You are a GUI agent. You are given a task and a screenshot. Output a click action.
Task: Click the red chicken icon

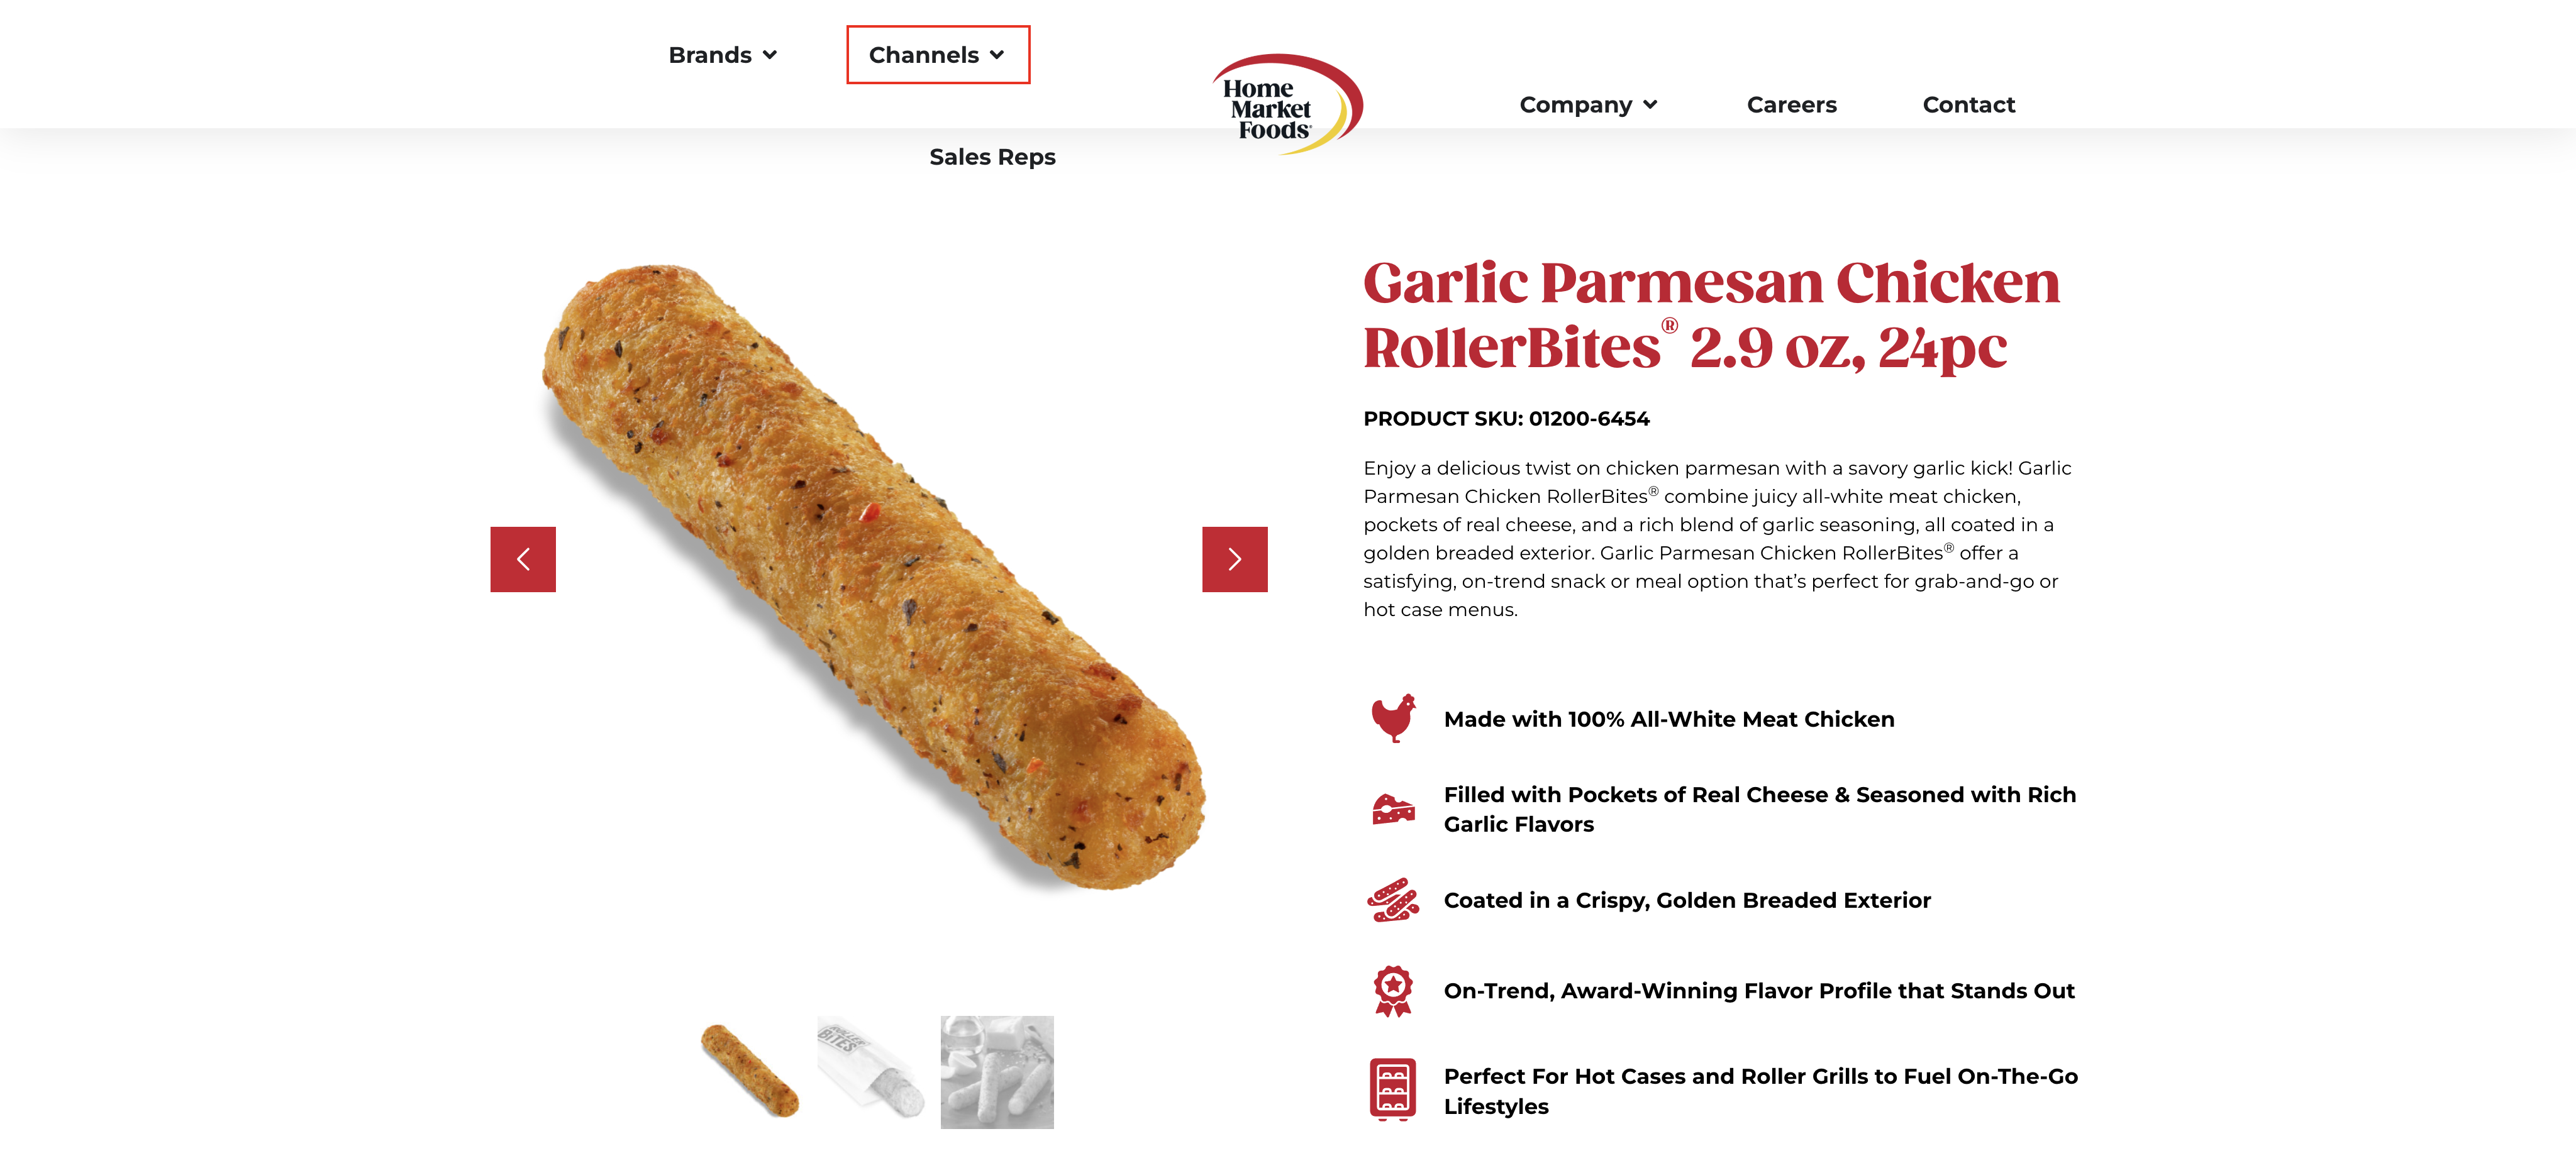coord(1393,718)
